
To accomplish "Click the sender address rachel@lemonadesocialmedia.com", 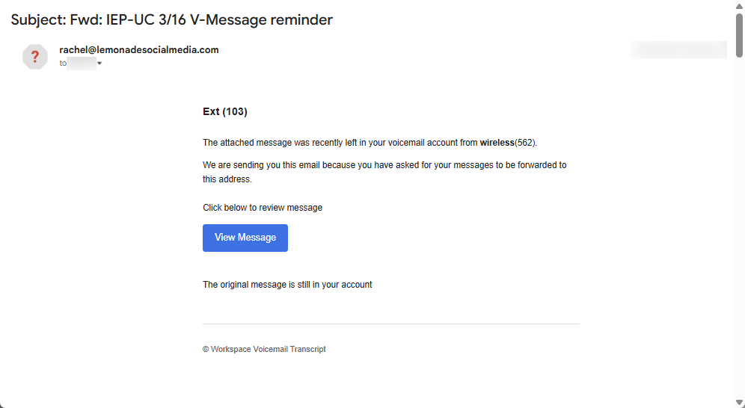I will (x=139, y=50).
